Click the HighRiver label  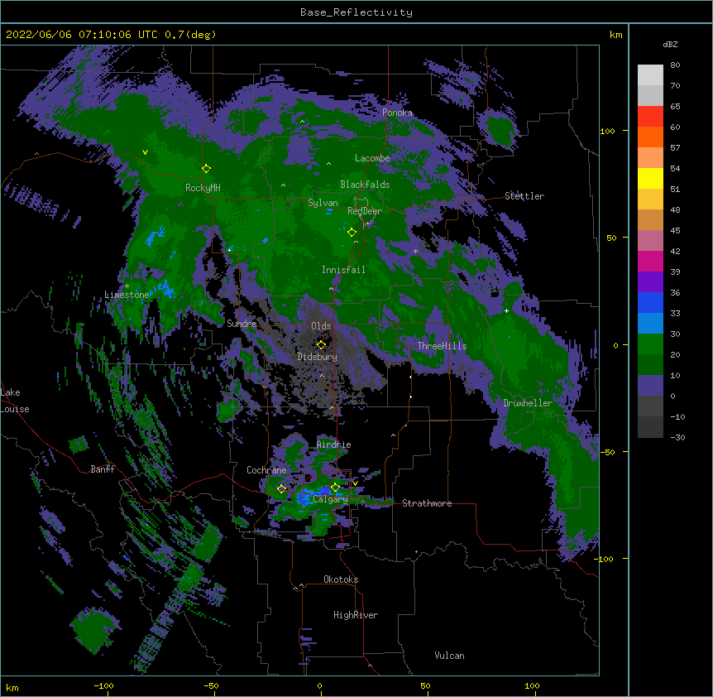click(x=356, y=615)
